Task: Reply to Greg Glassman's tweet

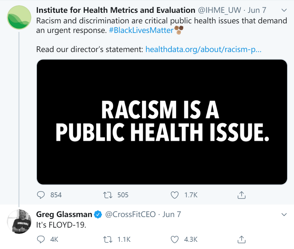Action: [41, 239]
